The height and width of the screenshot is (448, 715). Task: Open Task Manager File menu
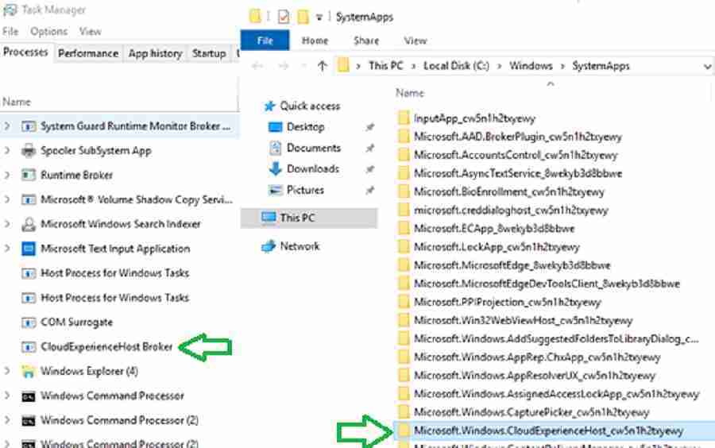click(x=10, y=32)
